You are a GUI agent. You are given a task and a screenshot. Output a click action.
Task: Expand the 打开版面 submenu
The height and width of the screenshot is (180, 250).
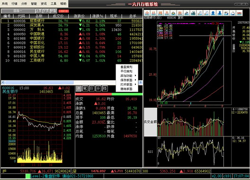pos(127,85)
